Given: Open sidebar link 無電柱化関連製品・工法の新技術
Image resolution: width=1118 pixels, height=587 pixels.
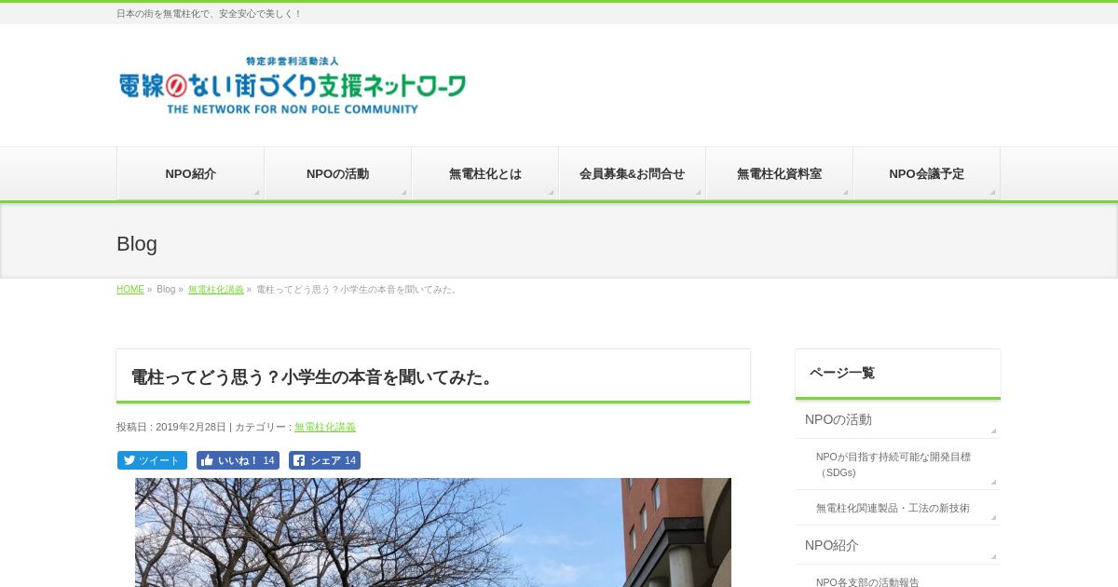Looking at the screenshot, I should (898, 508).
